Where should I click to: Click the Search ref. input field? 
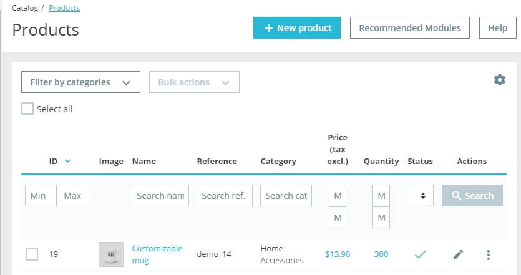click(225, 196)
